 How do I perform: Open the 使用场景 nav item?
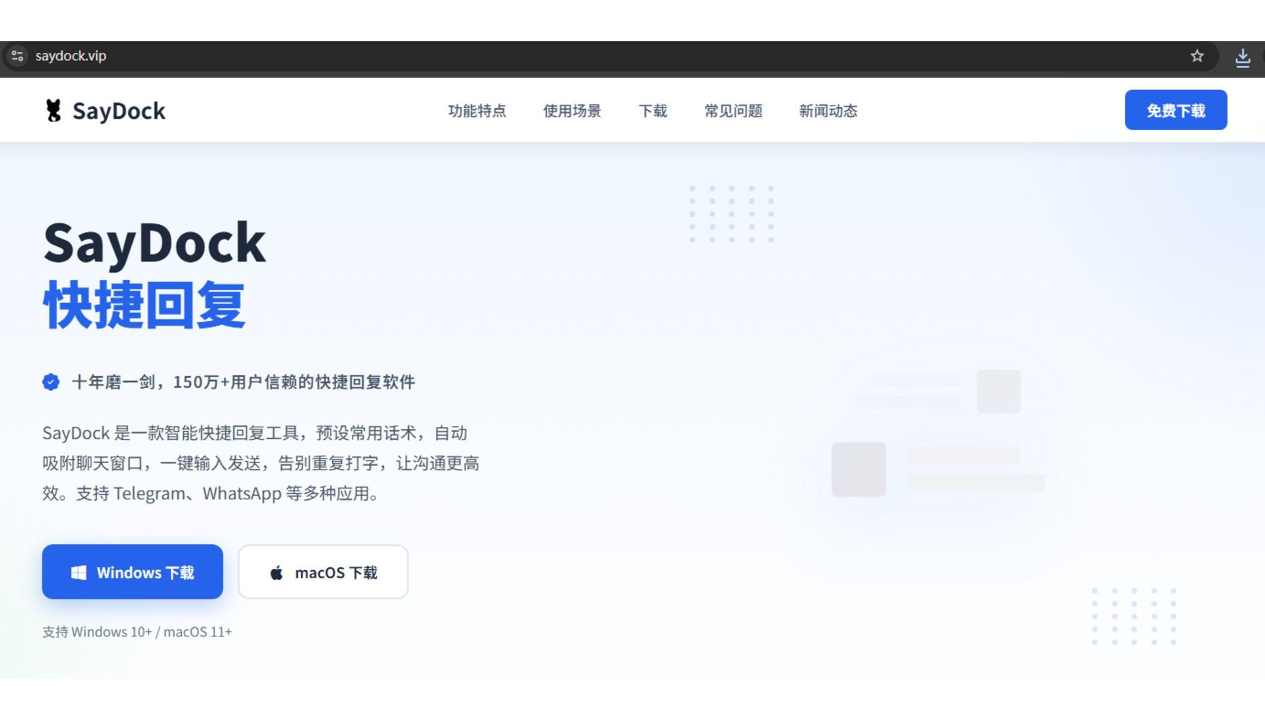pyautogui.click(x=572, y=111)
